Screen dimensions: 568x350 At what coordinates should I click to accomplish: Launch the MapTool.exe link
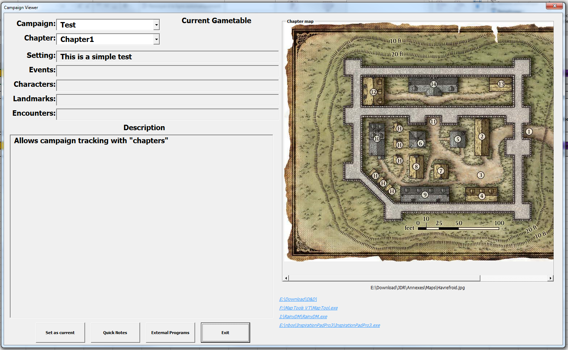(308, 308)
